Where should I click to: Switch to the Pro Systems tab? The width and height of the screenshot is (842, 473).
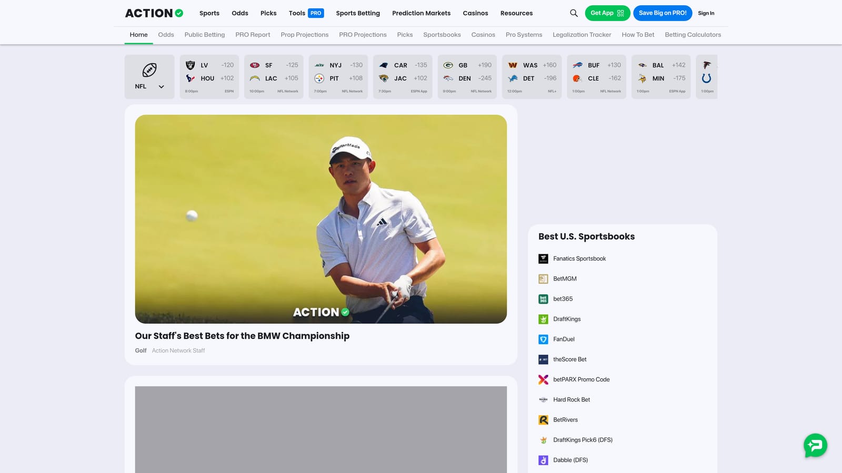[524, 35]
